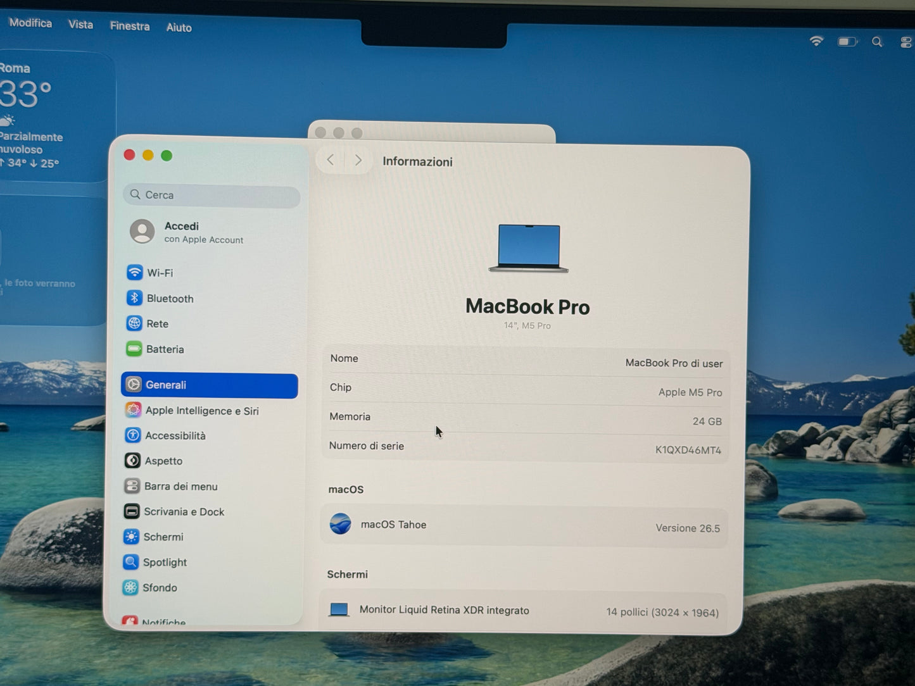Image resolution: width=915 pixels, height=686 pixels.
Task: Click the battery status icon in menu bar
Action: click(x=847, y=42)
